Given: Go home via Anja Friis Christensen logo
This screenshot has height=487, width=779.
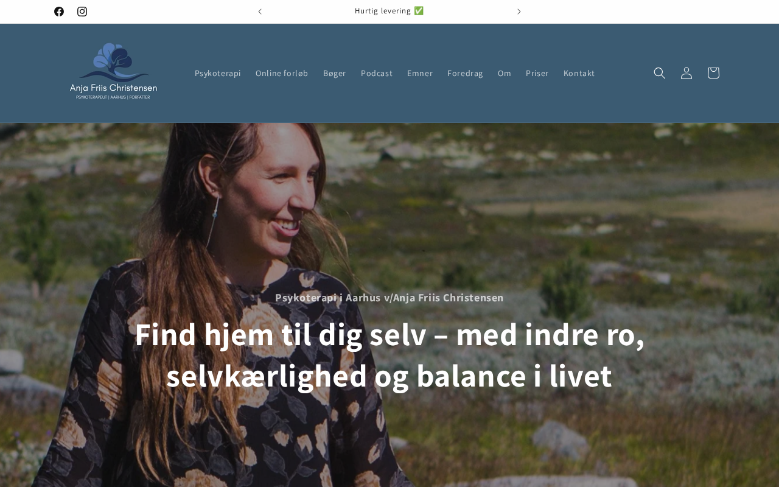Looking at the screenshot, I should point(113,71).
